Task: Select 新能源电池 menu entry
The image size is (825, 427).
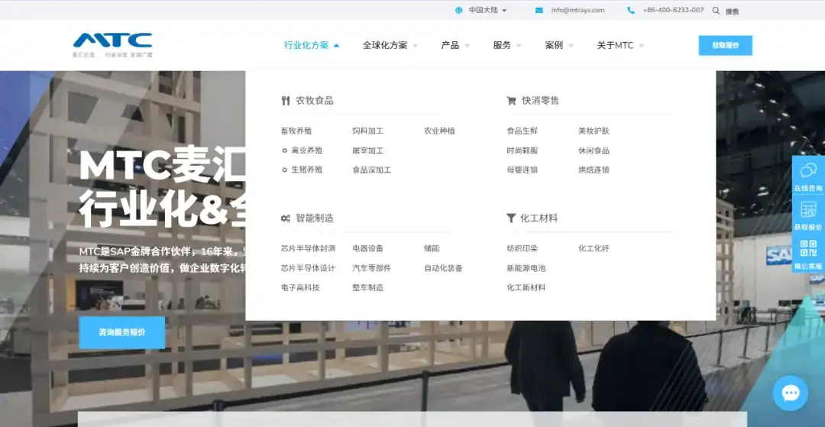Action: [526, 268]
